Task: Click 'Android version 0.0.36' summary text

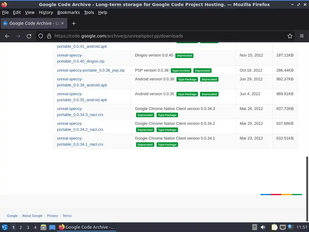Action: (x=154, y=79)
